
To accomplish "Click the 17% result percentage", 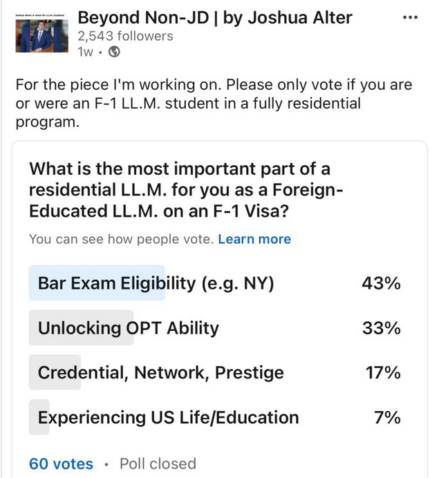I will (383, 373).
